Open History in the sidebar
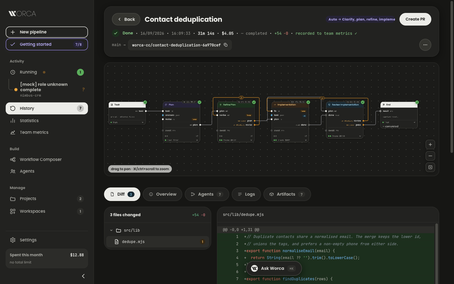Image resolution: width=454 pixels, height=284 pixels. point(47,108)
